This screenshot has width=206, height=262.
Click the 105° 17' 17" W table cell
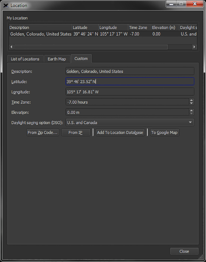pos(114,34)
